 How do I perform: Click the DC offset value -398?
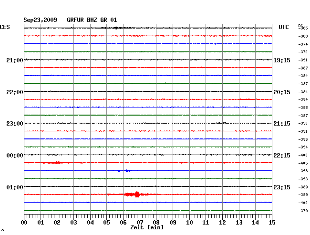303,171
